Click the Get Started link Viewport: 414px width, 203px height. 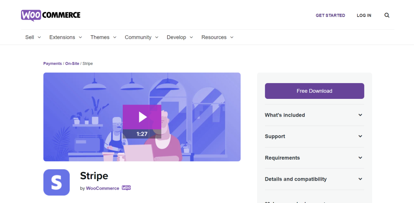tap(330, 15)
